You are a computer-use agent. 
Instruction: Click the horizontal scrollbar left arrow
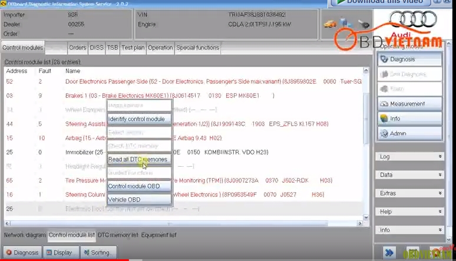7,223
